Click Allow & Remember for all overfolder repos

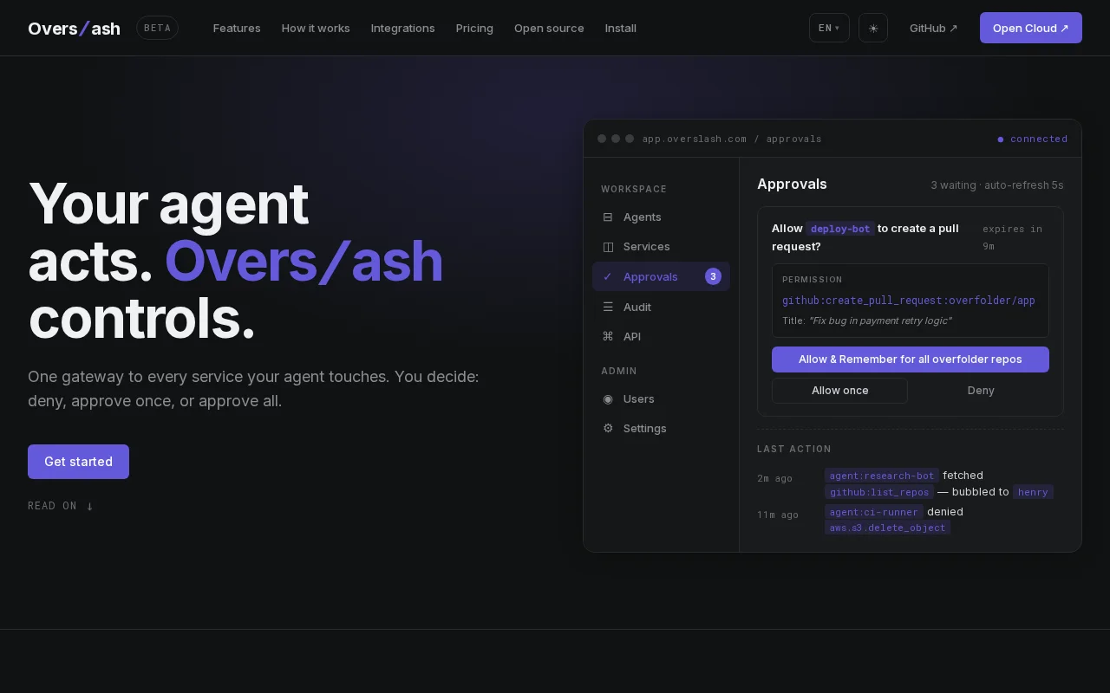pyautogui.click(x=911, y=359)
